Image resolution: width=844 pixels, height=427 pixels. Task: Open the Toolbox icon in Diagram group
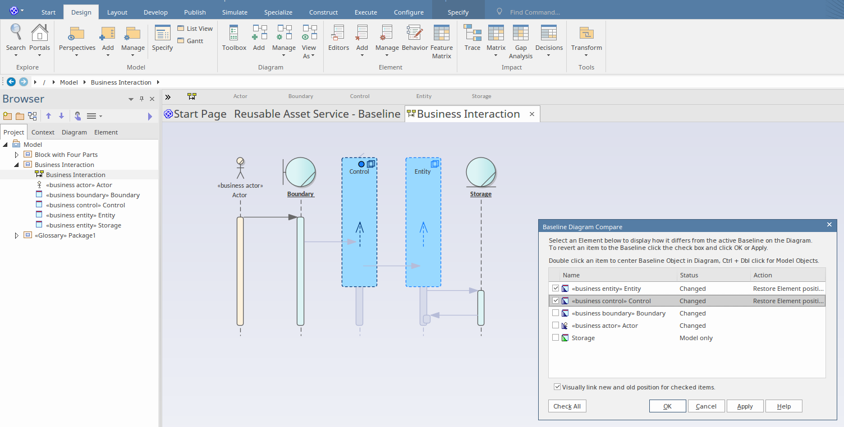pyautogui.click(x=234, y=34)
